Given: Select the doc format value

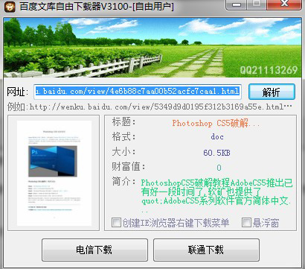Looking at the screenshot, I should tap(217, 136).
